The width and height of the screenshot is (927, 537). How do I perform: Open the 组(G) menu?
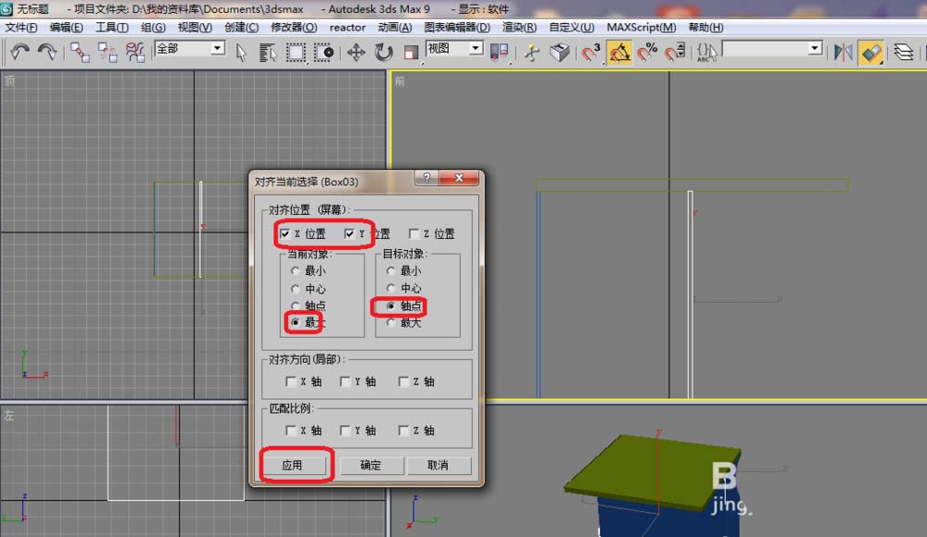coord(153,27)
